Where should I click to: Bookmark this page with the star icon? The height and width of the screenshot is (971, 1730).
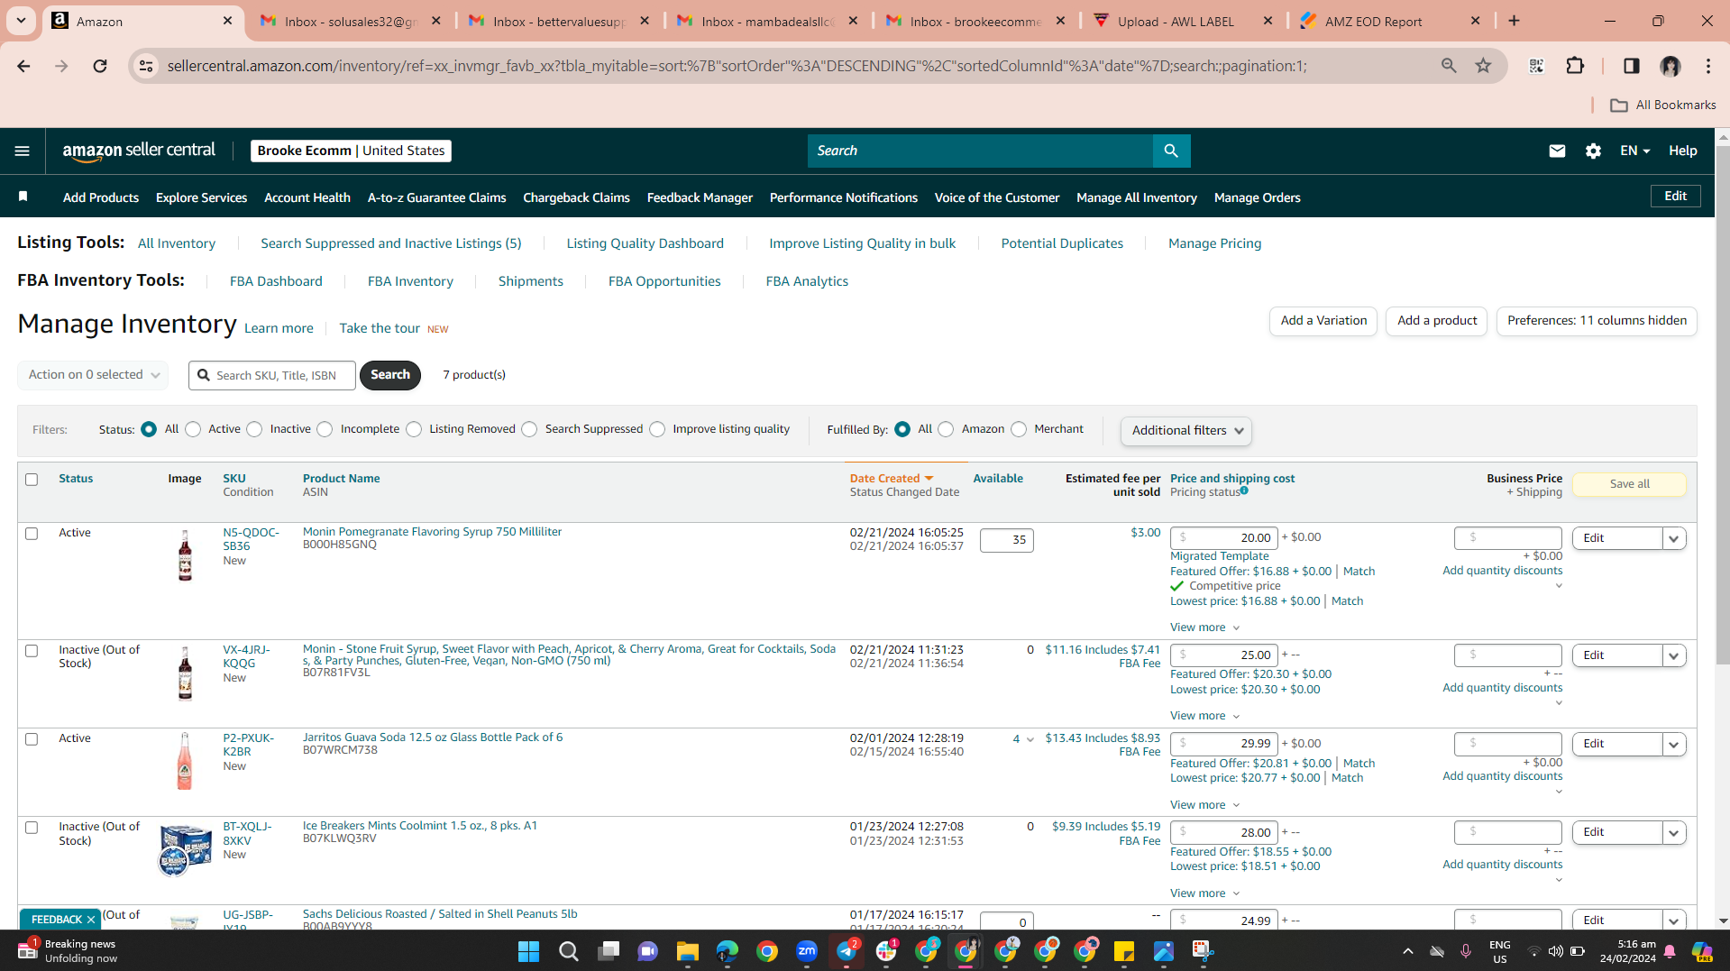click(x=1483, y=66)
